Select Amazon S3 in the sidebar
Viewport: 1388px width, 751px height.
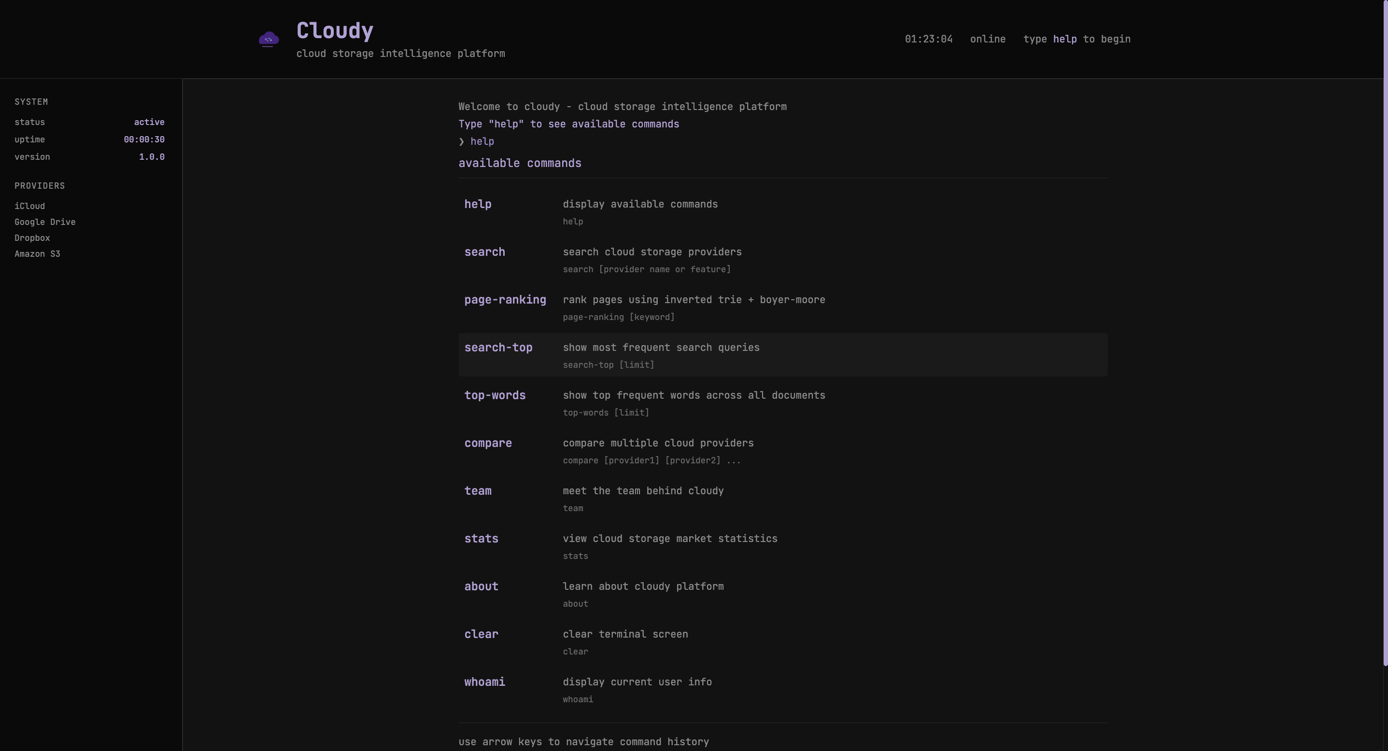[x=37, y=253]
